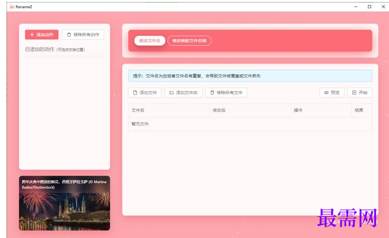
Task: Remove all actions with 移除所有动作 button
Action: [83, 35]
